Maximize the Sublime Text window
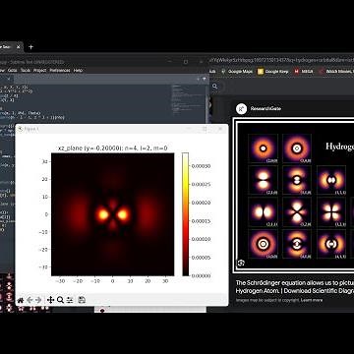 point(186,62)
